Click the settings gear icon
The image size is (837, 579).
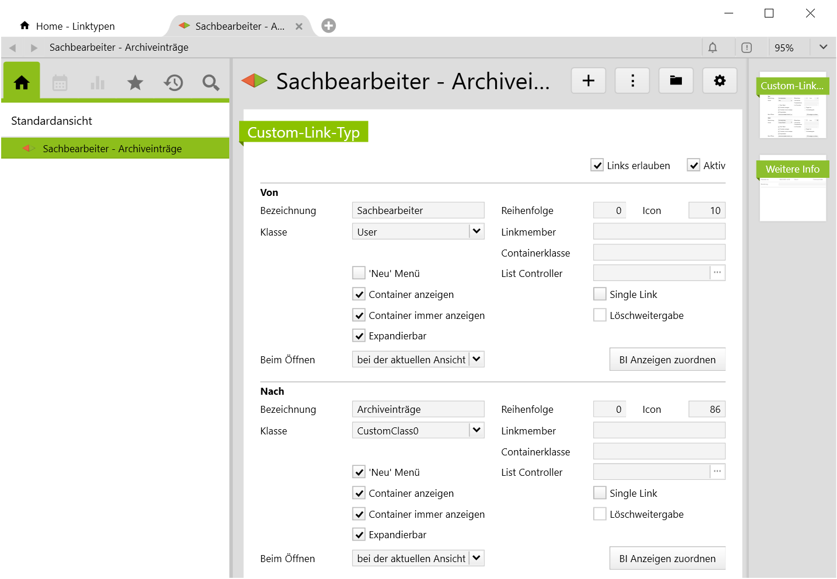pyautogui.click(x=719, y=80)
